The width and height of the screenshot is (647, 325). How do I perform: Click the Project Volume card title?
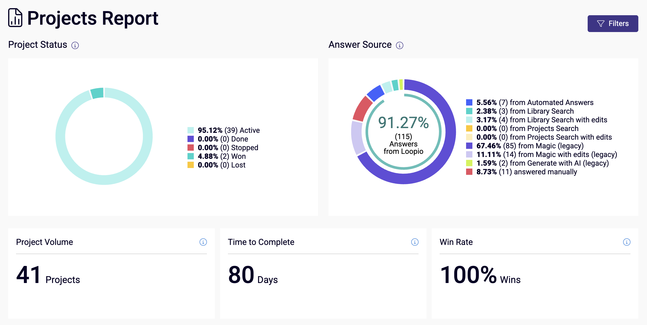click(45, 242)
